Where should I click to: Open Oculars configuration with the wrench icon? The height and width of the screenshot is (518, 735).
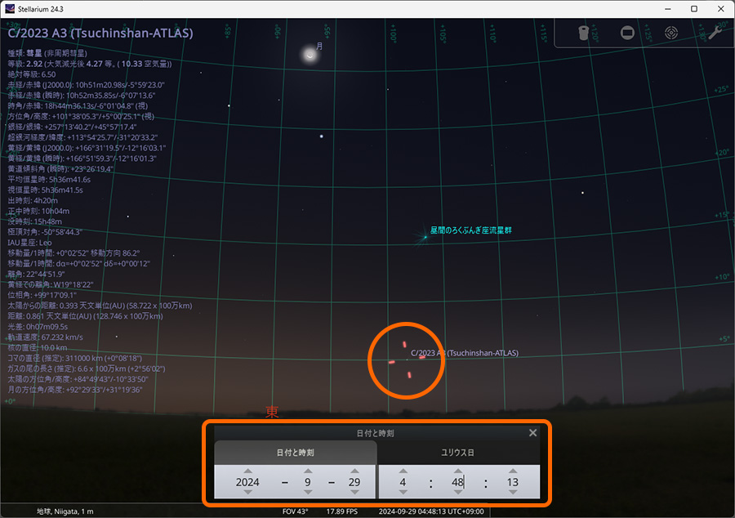tap(714, 33)
